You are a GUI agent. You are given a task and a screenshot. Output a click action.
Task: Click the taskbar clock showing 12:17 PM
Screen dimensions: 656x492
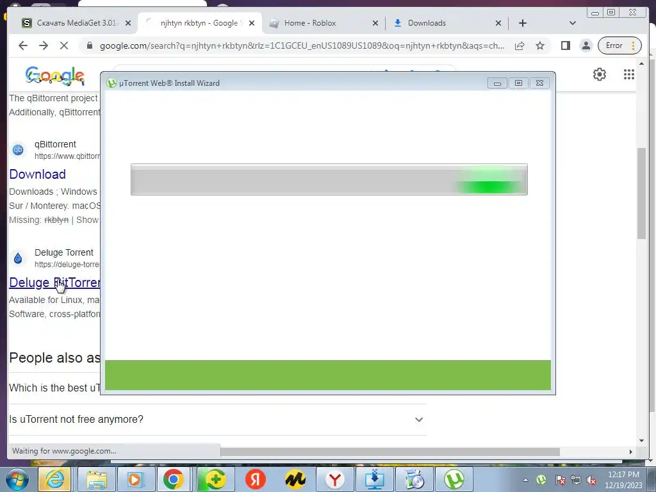(x=623, y=480)
